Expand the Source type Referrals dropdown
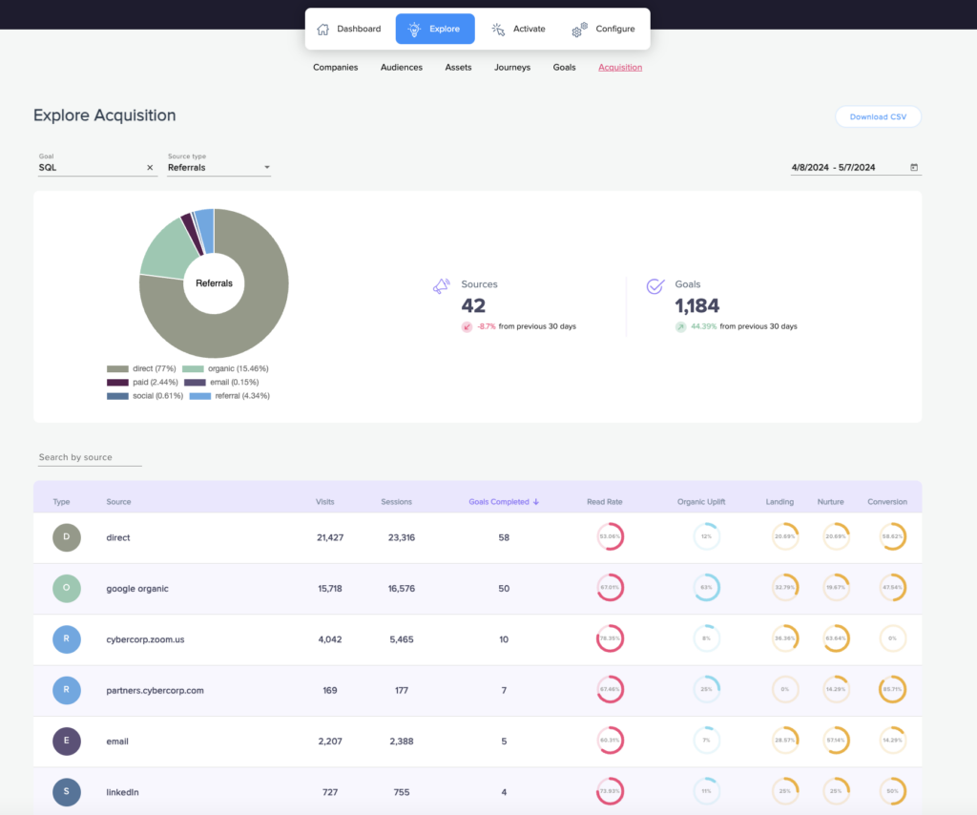 [218, 167]
